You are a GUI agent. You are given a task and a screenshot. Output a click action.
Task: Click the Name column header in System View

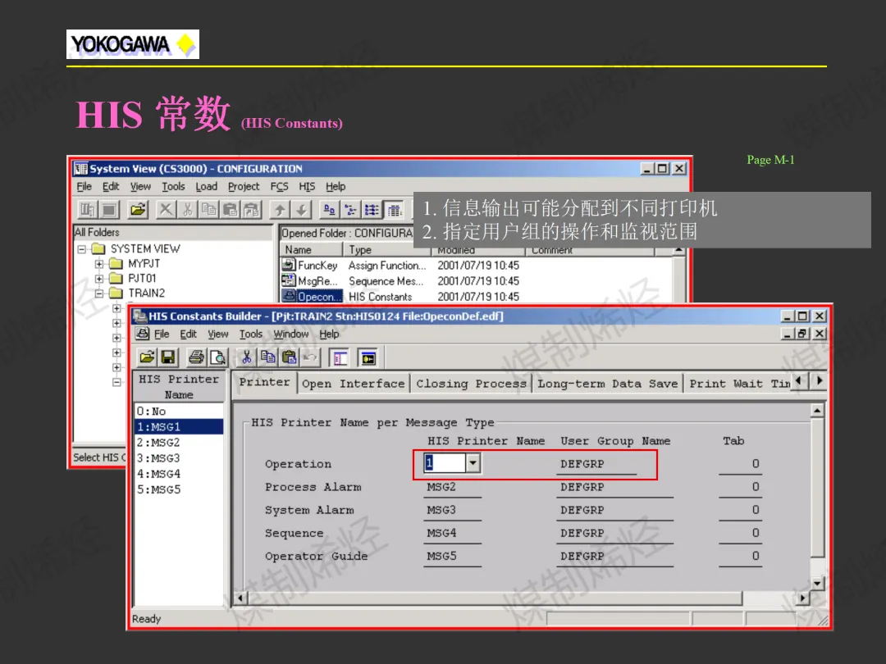(312, 249)
